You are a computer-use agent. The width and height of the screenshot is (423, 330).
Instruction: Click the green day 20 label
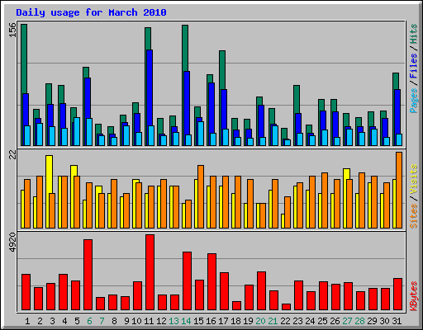tap(260, 321)
